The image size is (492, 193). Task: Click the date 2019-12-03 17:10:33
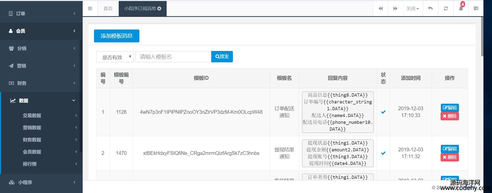[411, 112]
